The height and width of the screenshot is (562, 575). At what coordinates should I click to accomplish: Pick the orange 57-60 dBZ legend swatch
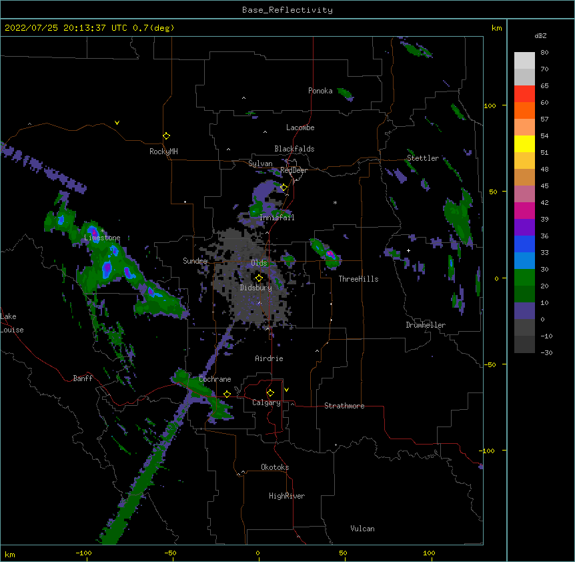coord(524,110)
